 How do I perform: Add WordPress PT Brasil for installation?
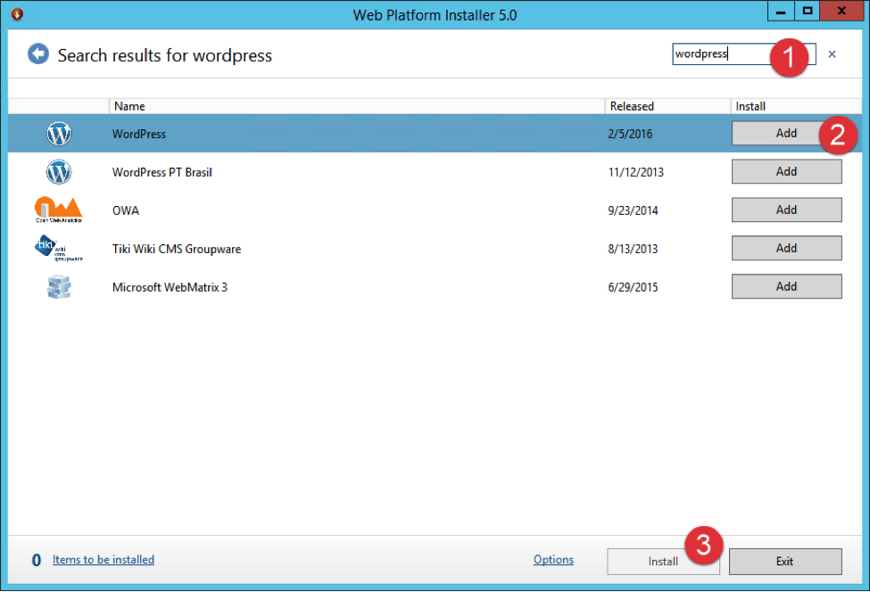pyautogui.click(x=786, y=170)
